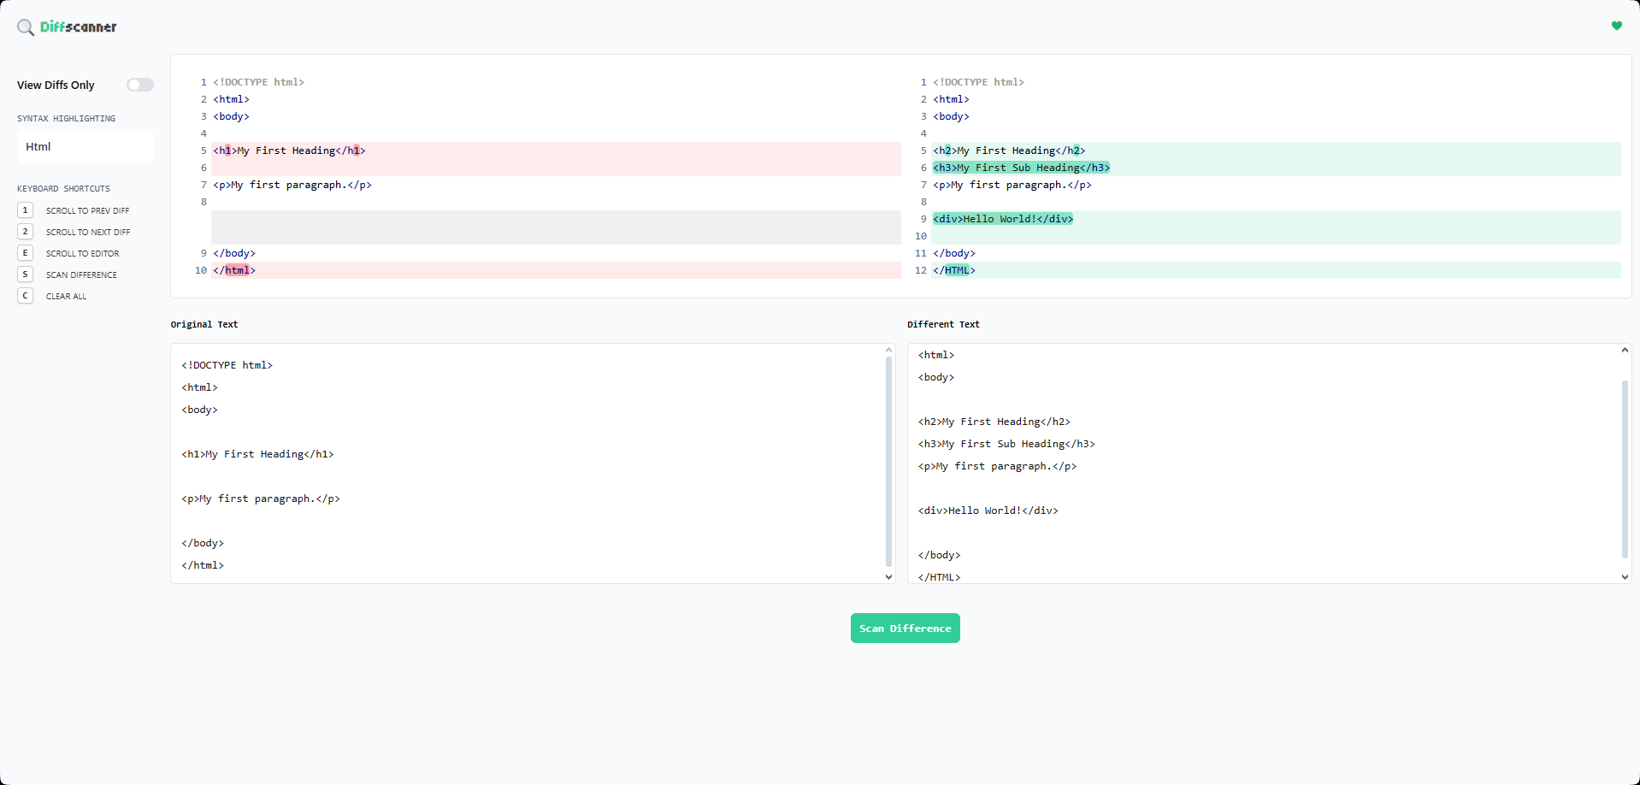Click the Different Text scrollbar thumb
The width and height of the screenshot is (1640, 785).
click(1625, 469)
